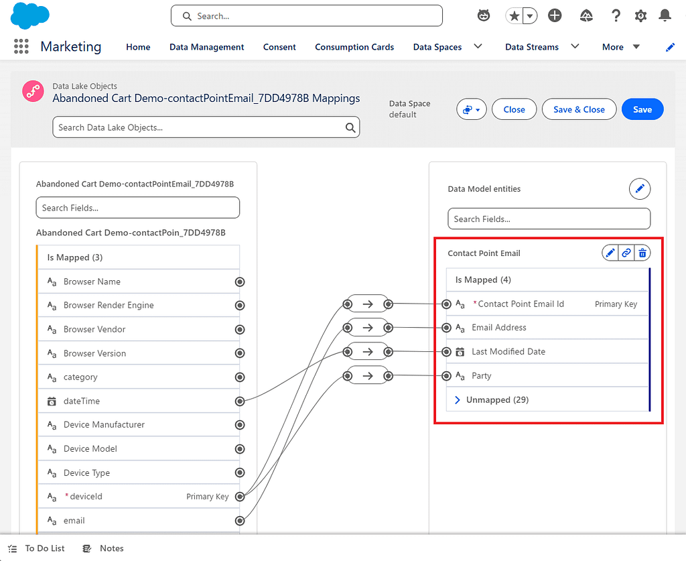Select the Device Manufacturer field row
The width and height of the screenshot is (686, 561).
coord(139,424)
